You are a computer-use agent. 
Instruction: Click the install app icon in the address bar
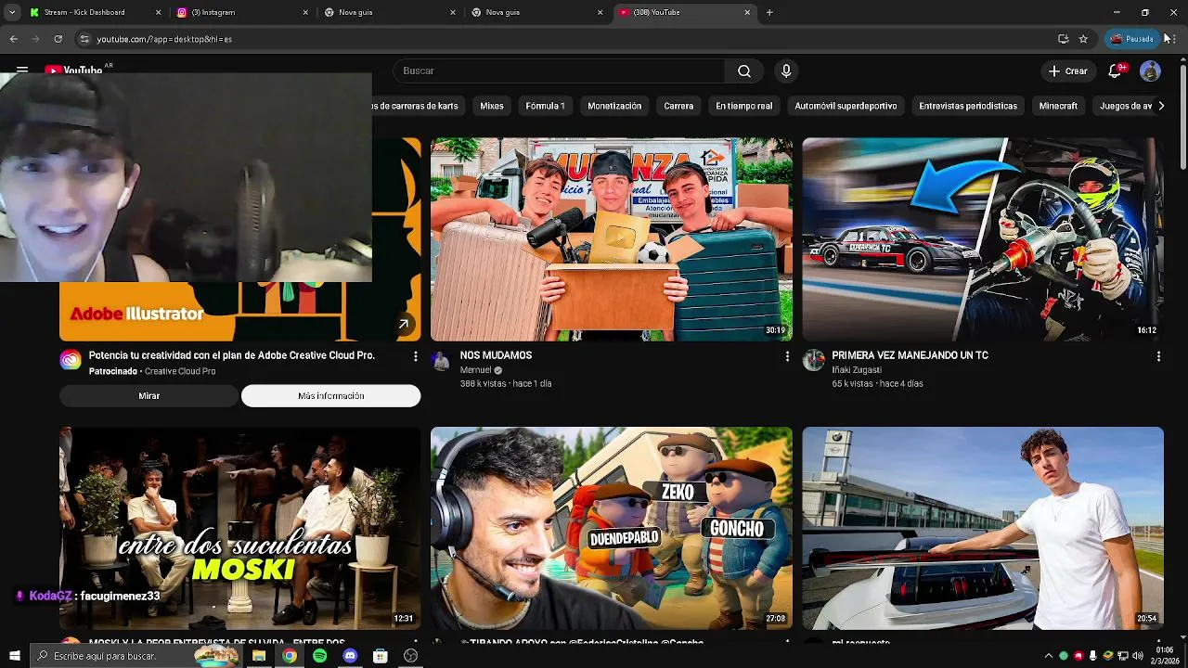(1063, 39)
